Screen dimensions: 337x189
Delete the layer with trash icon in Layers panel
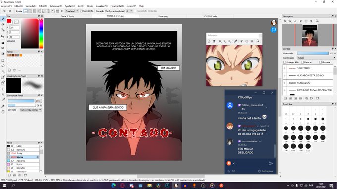tap(317, 98)
